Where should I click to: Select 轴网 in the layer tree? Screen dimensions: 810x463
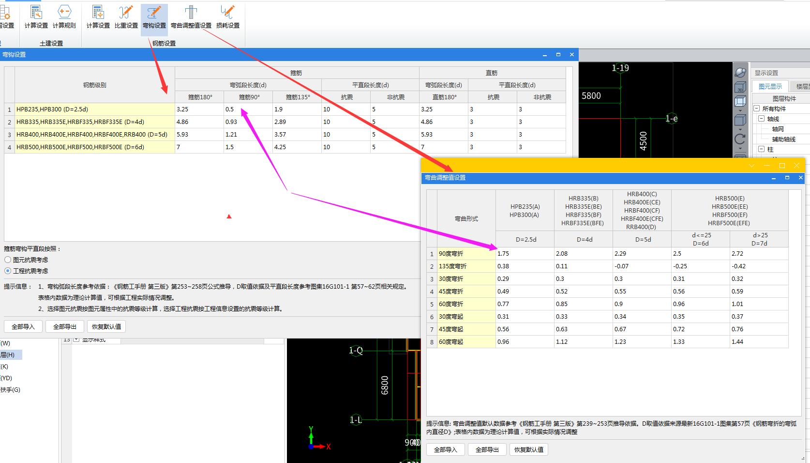778,129
